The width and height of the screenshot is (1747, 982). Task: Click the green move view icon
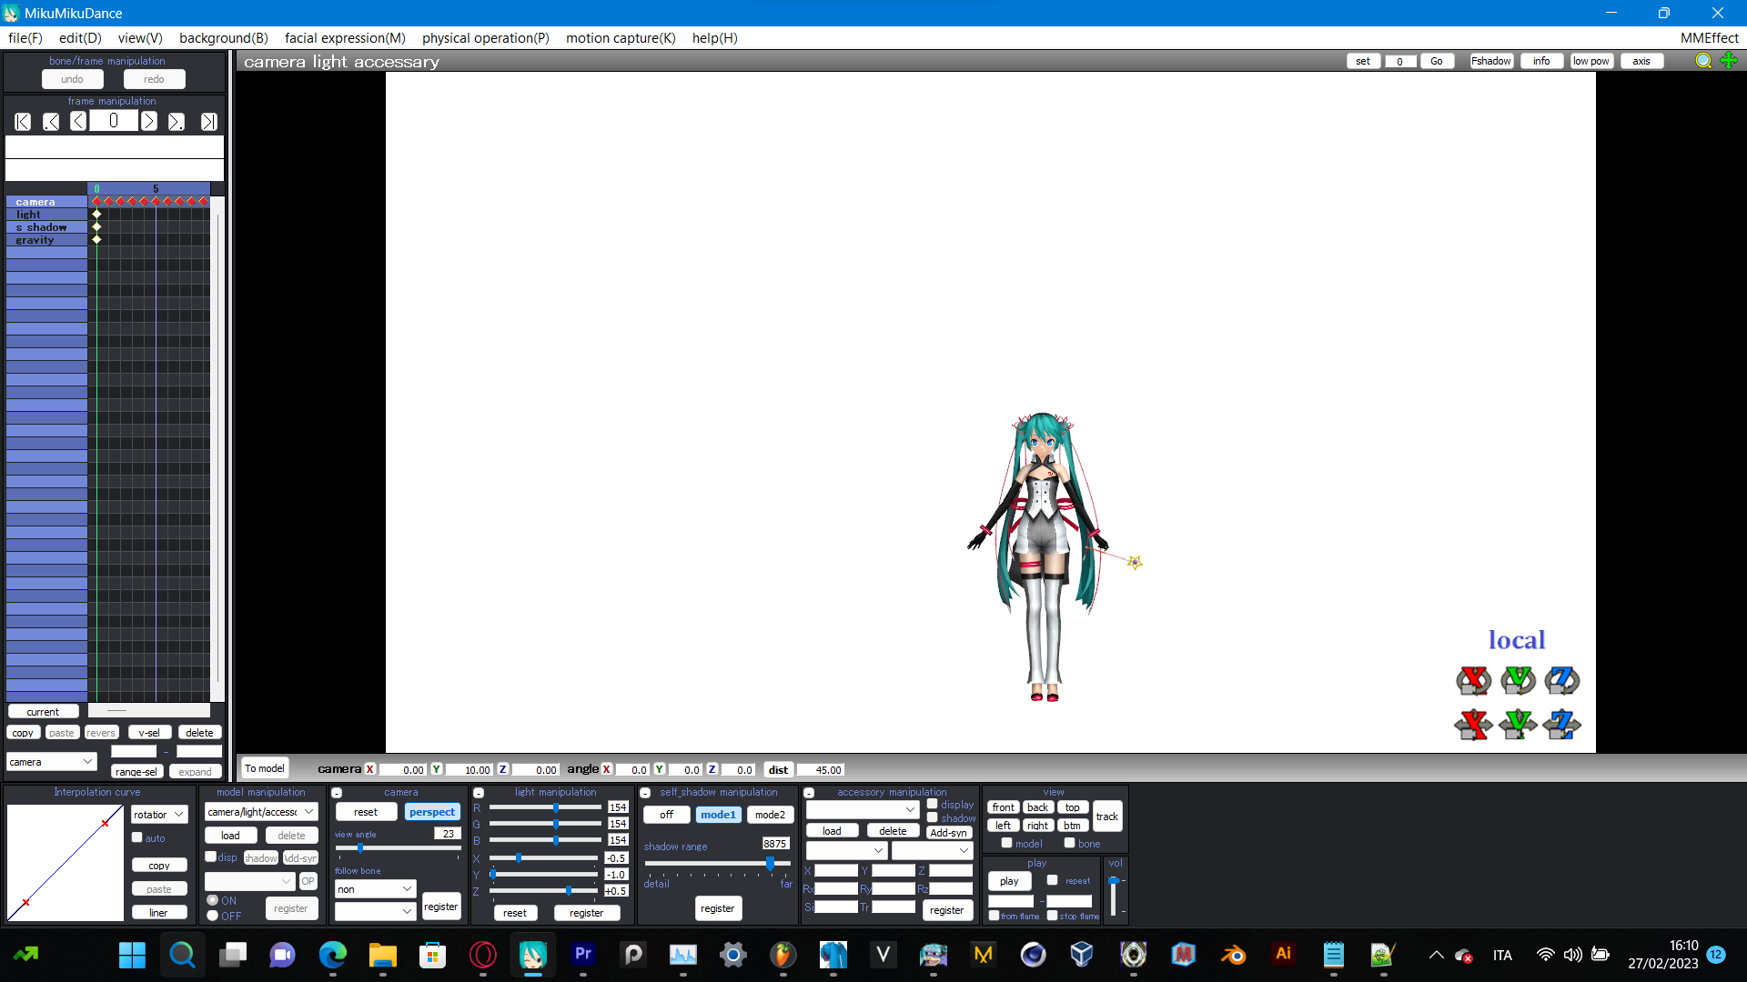1729,61
